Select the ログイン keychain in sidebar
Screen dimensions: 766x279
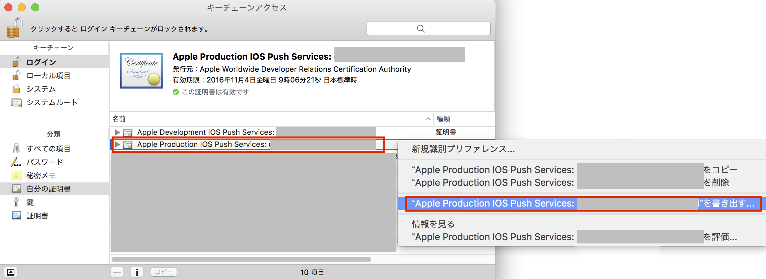41,62
